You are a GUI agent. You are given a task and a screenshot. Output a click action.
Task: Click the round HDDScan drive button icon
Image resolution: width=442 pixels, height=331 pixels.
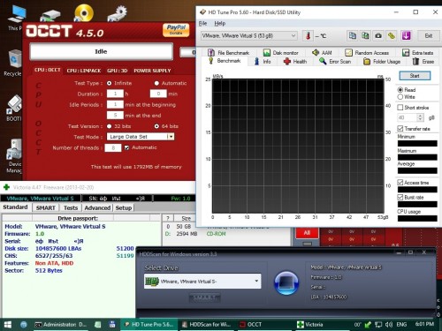(x=286, y=282)
